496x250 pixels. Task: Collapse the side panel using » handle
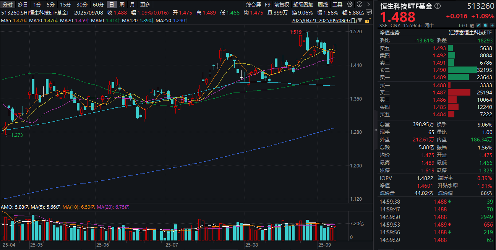point(375,130)
